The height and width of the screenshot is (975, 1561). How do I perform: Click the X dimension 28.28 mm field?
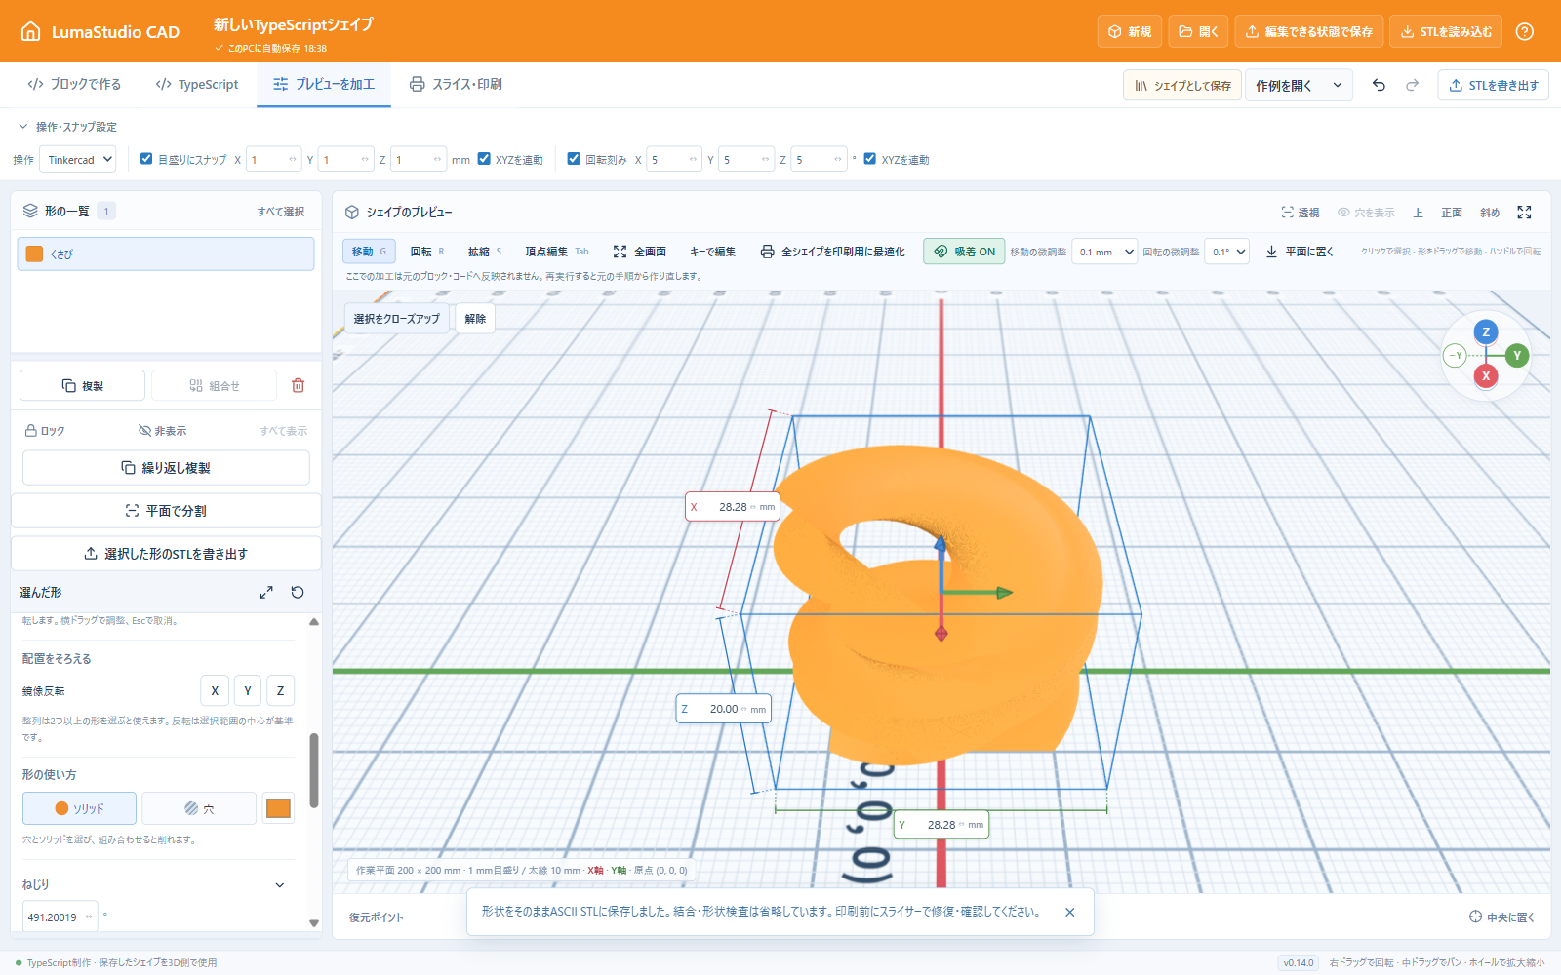click(x=732, y=507)
